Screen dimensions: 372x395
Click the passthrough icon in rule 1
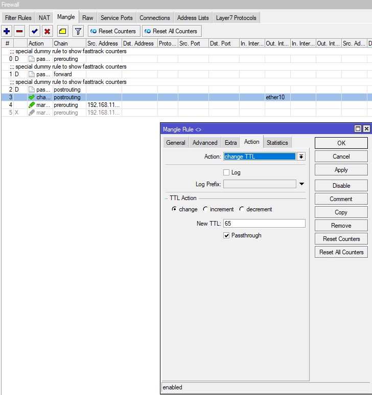click(32, 74)
